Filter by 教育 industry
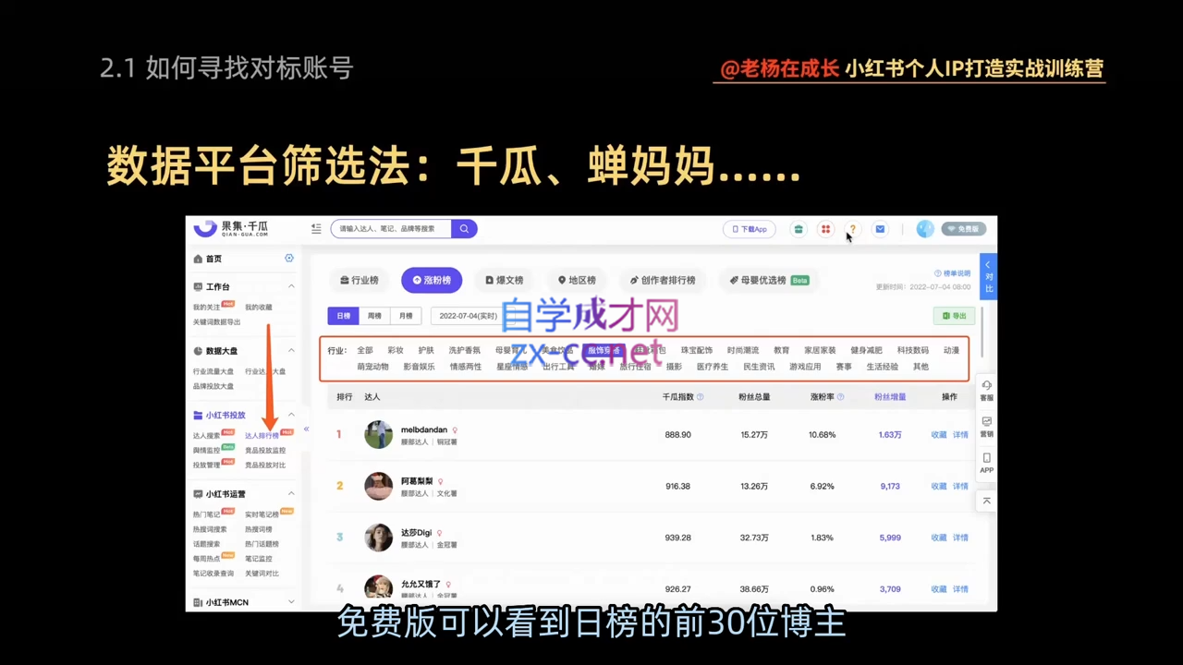 pyautogui.click(x=782, y=351)
